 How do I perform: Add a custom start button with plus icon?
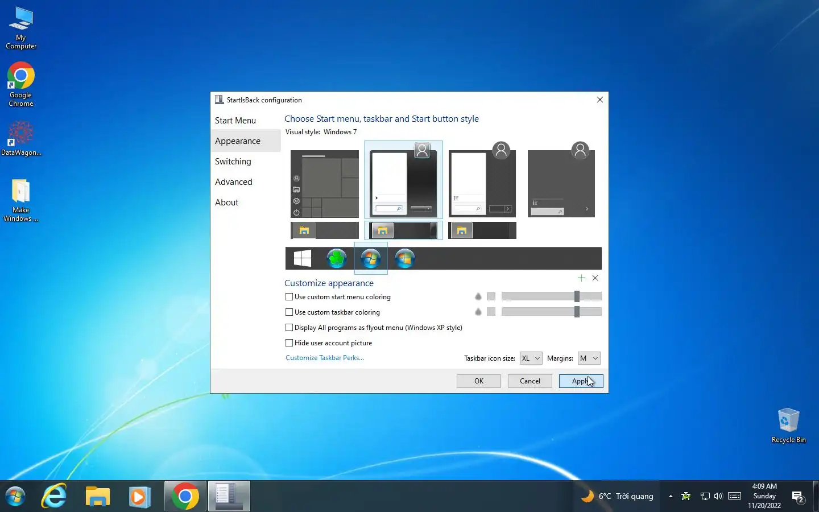581,278
